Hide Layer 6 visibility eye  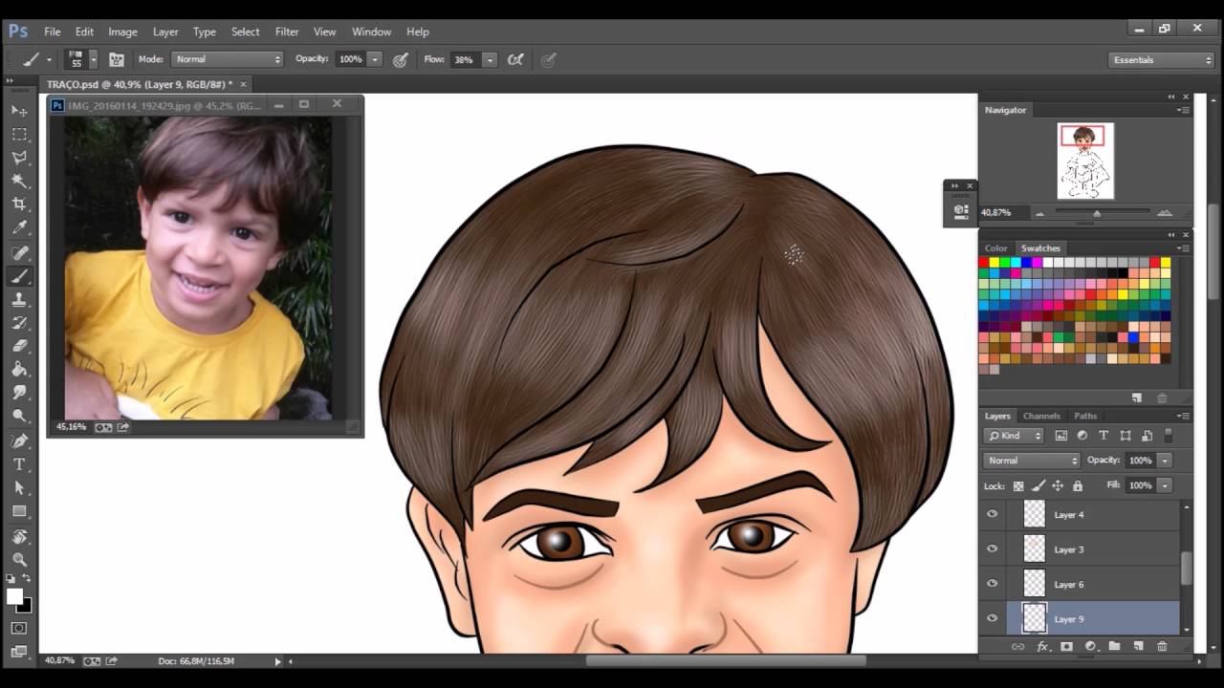click(993, 583)
